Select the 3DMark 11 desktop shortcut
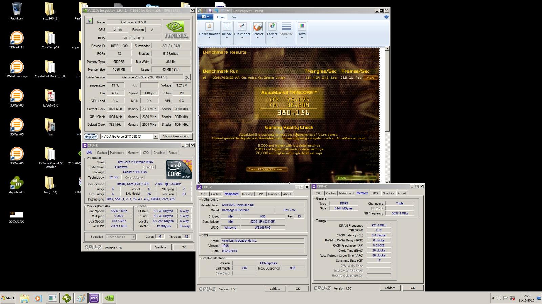Screen dimensions: 542x304 click(x=17, y=40)
